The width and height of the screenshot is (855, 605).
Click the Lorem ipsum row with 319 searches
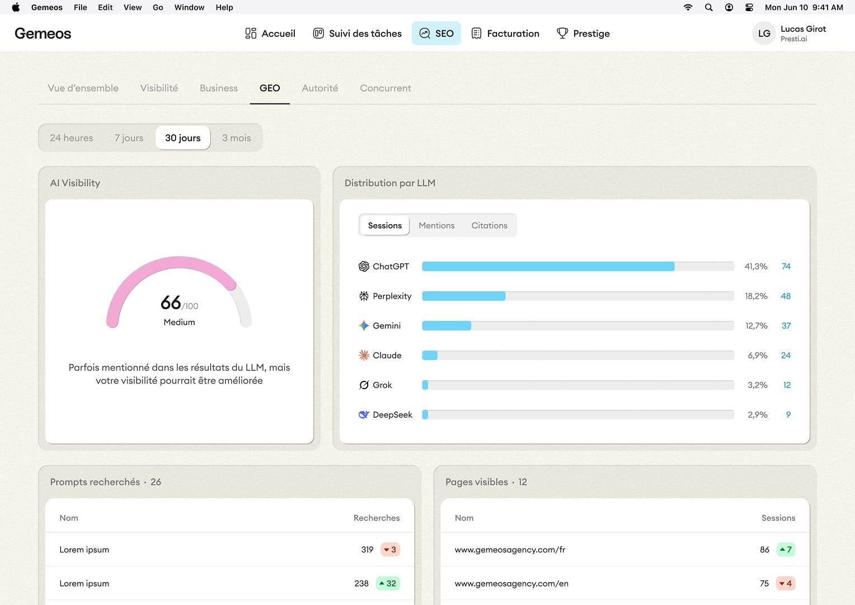pyautogui.click(x=229, y=550)
